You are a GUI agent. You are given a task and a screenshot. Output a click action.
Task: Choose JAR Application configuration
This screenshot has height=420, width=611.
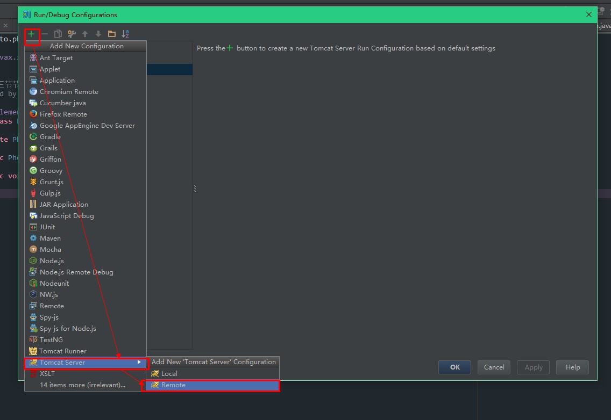point(86,204)
